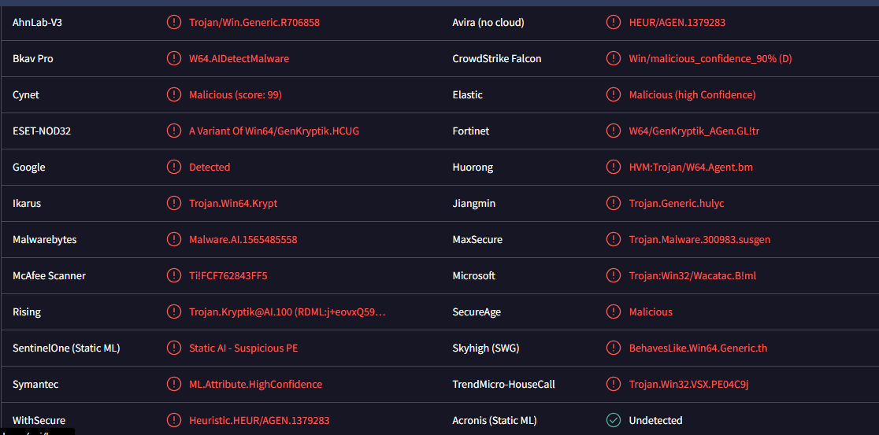879x435 pixels.
Task: Select the Trojan:Win32/Wacatac.B!ml result
Action: pyautogui.click(x=693, y=275)
